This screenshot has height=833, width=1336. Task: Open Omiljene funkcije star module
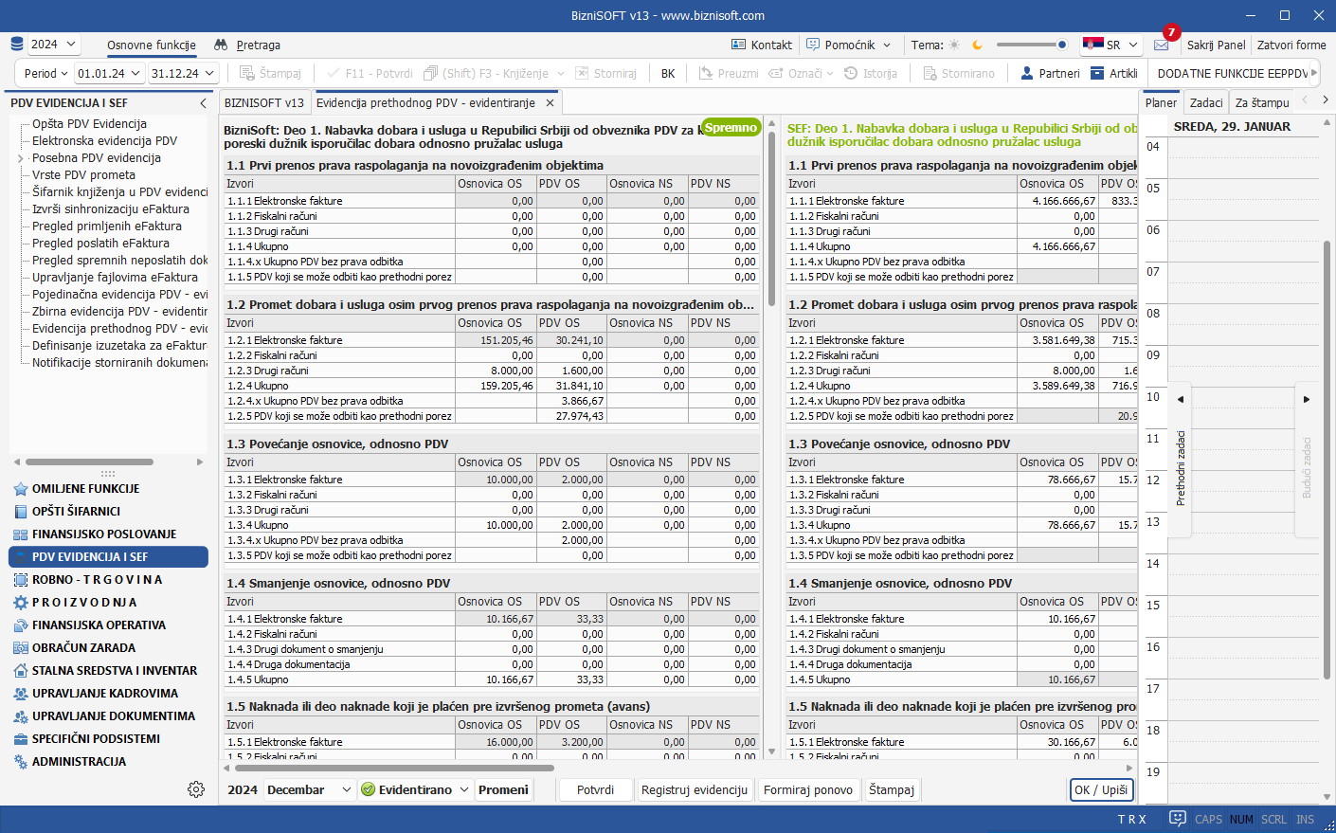coord(85,489)
